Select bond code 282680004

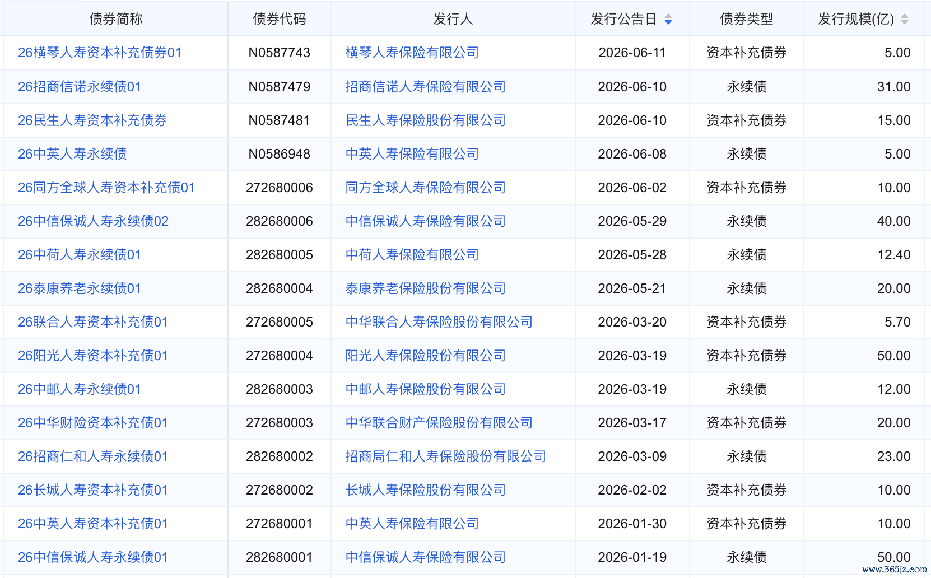(x=280, y=288)
